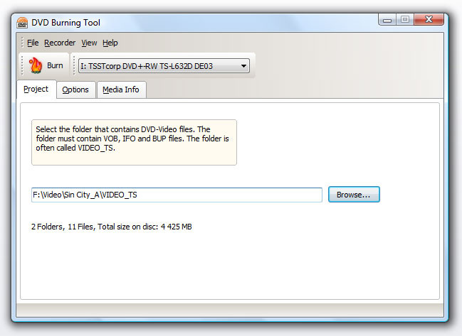Switch to the Project tab
This screenshot has height=336, width=462.
36,89
